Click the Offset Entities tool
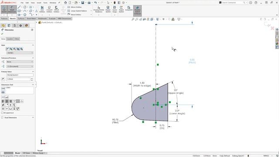The height and width of the screenshot is (157, 279). [x=56, y=9]
